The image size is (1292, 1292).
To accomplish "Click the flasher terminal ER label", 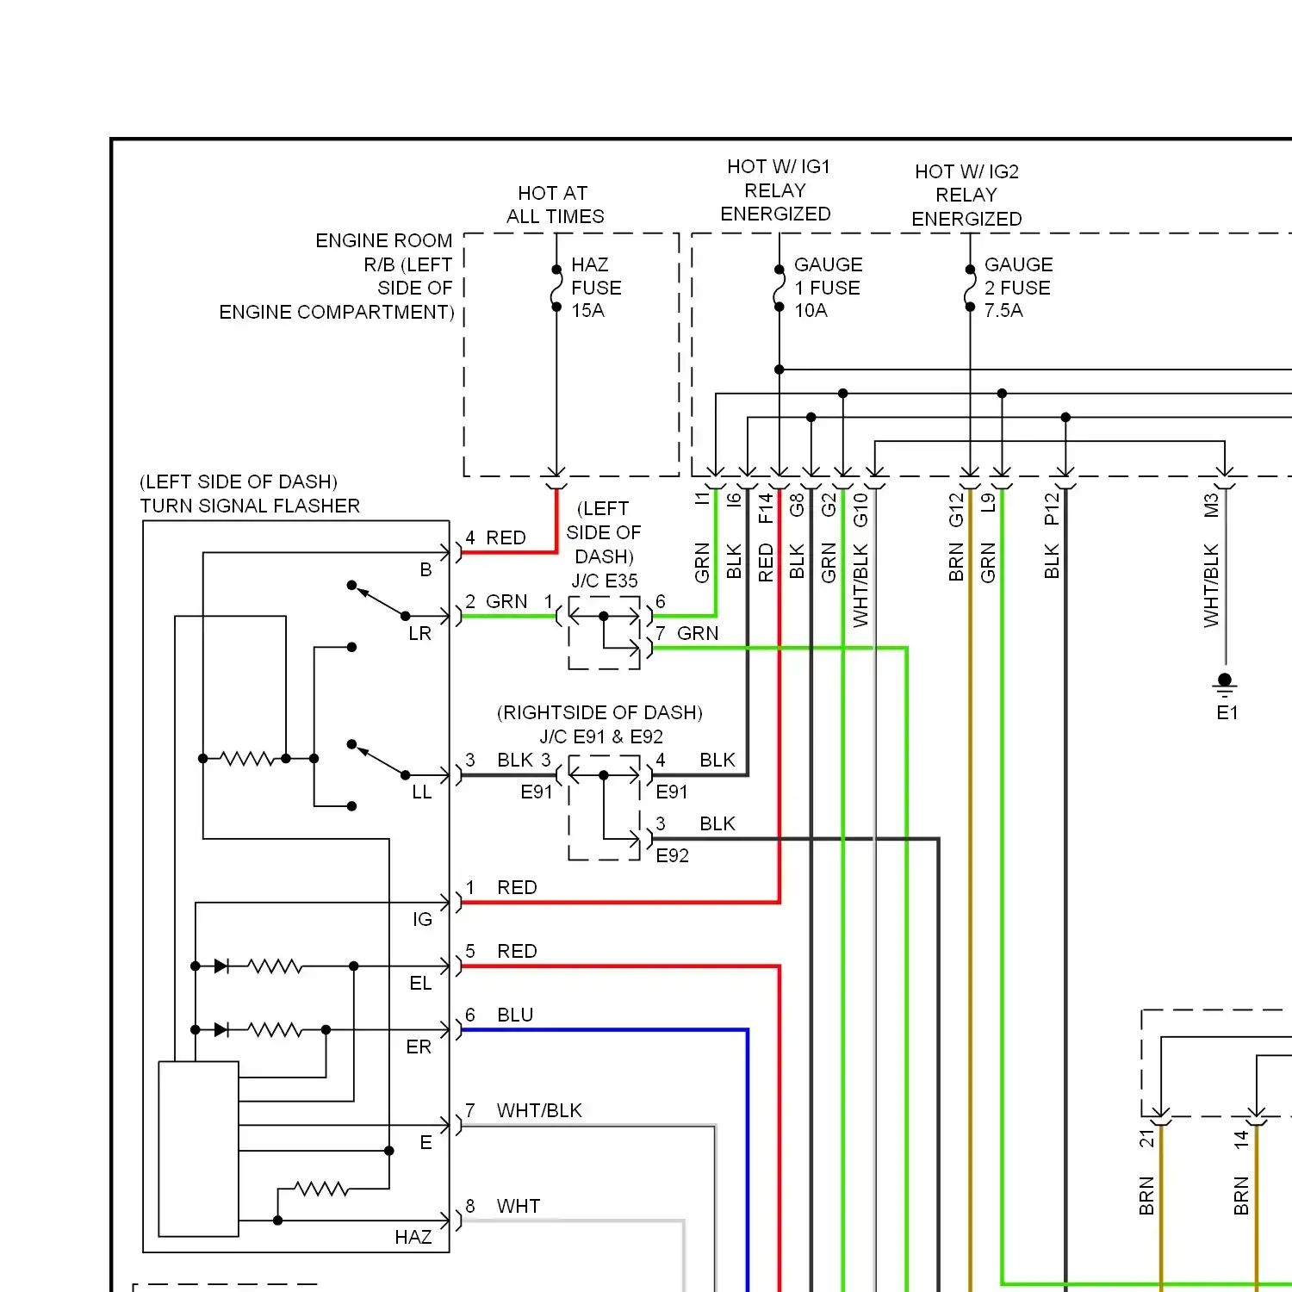I will tap(419, 1047).
